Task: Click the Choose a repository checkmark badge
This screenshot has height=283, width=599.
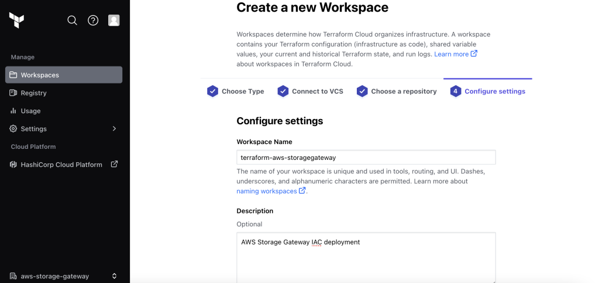Action: (x=362, y=92)
